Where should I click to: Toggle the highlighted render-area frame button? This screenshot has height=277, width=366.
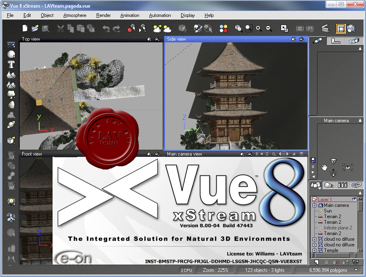(341, 29)
